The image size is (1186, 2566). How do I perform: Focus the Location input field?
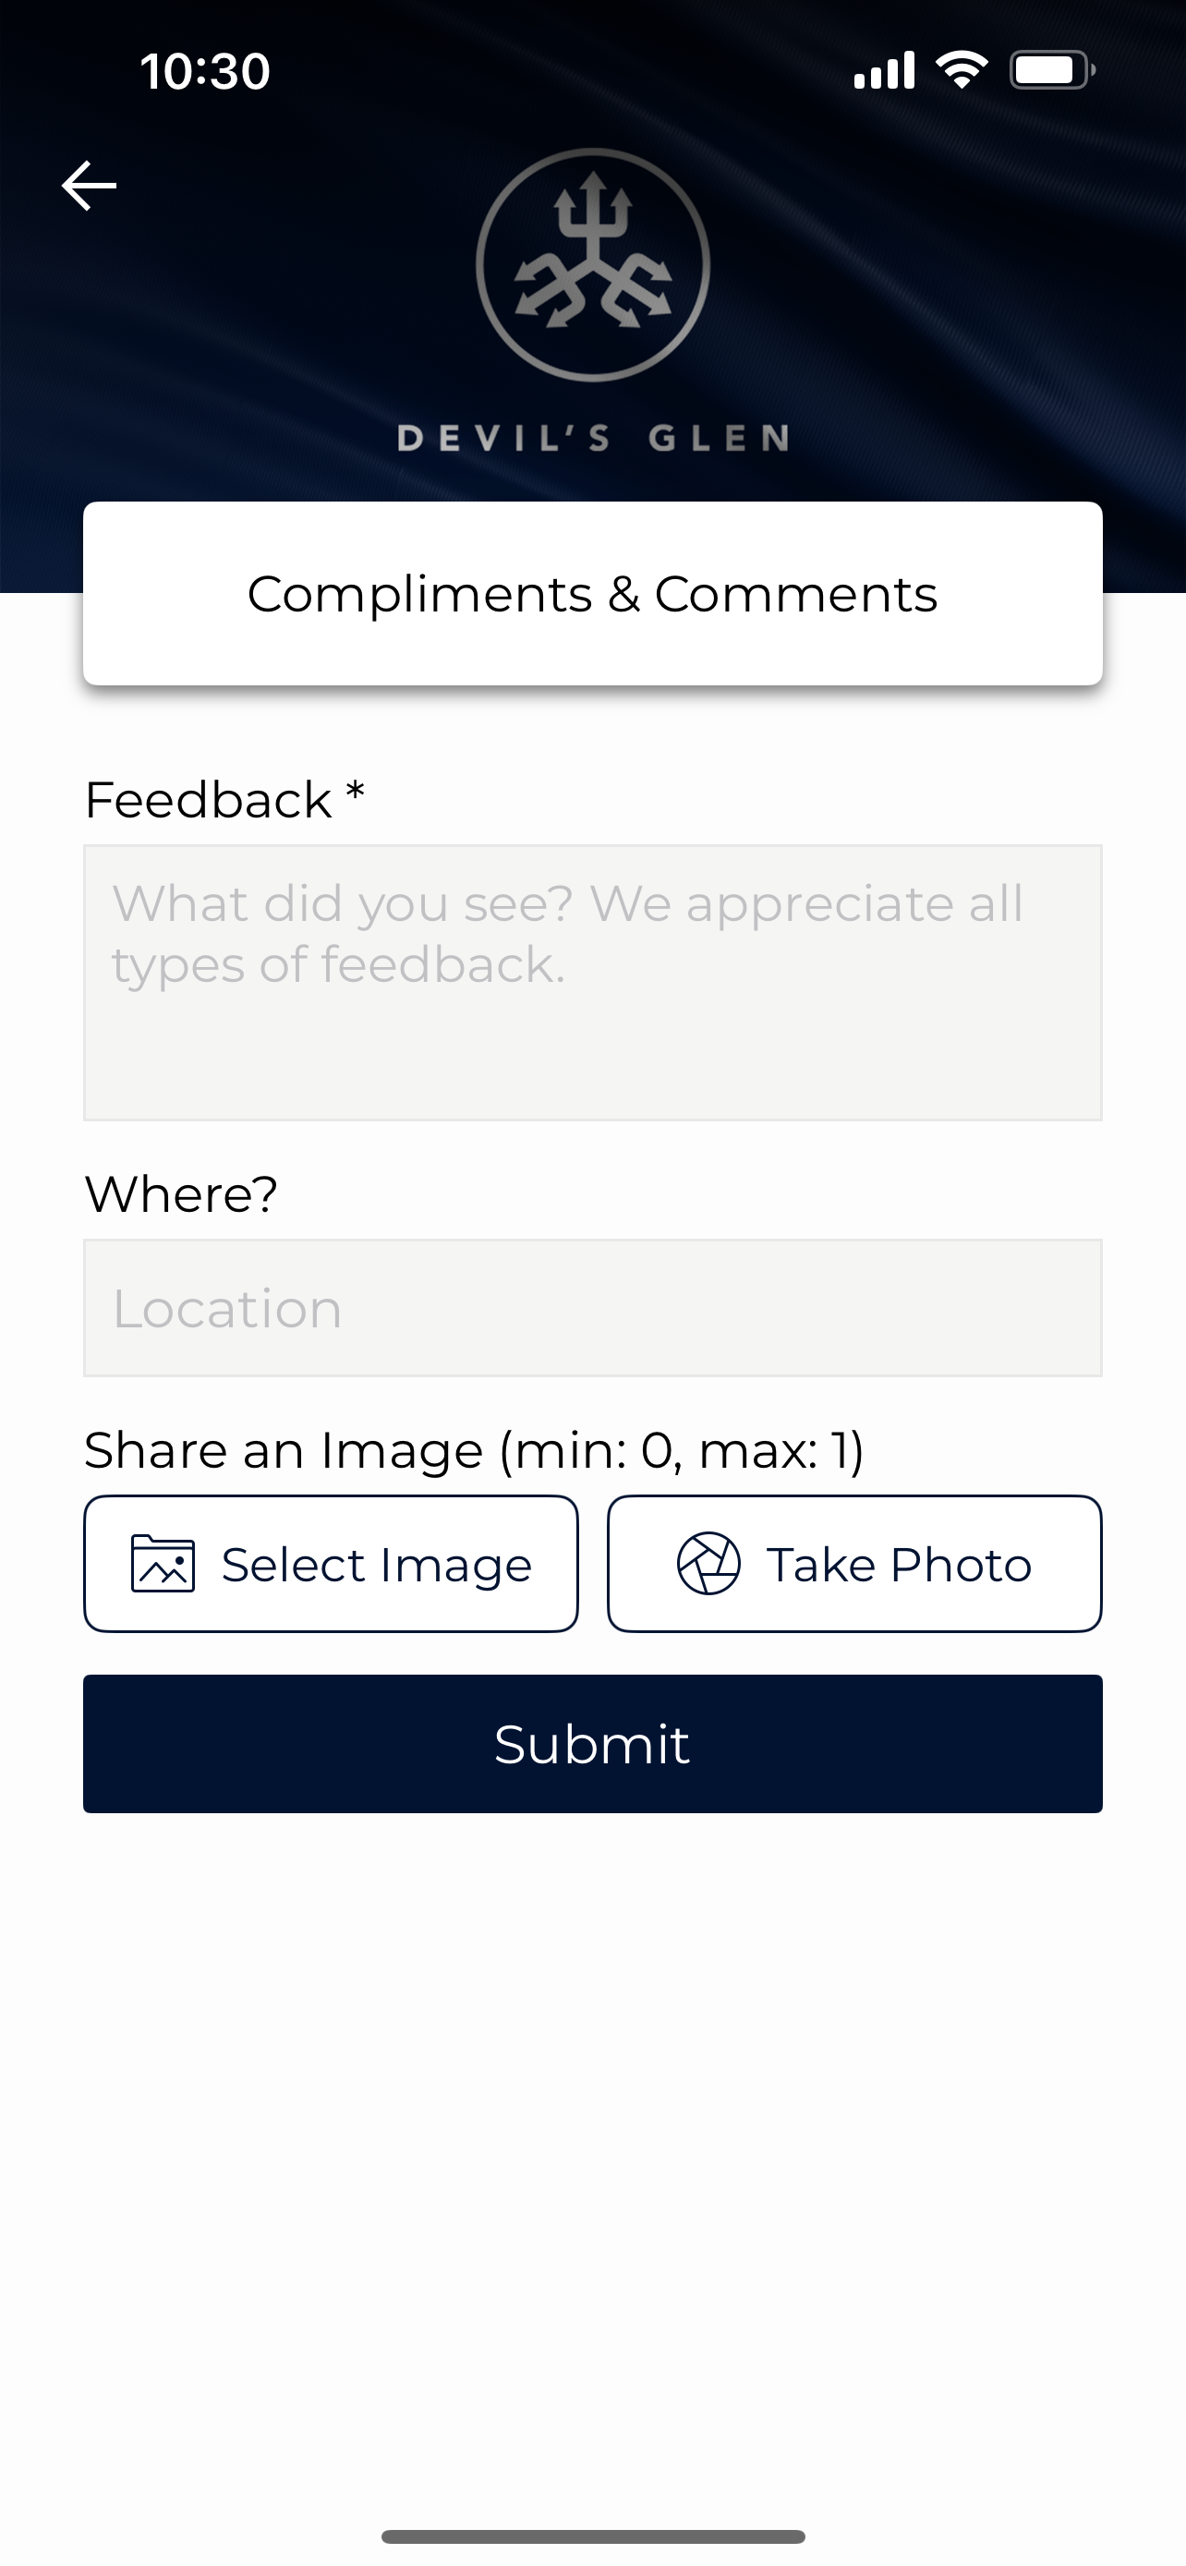tap(592, 1308)
